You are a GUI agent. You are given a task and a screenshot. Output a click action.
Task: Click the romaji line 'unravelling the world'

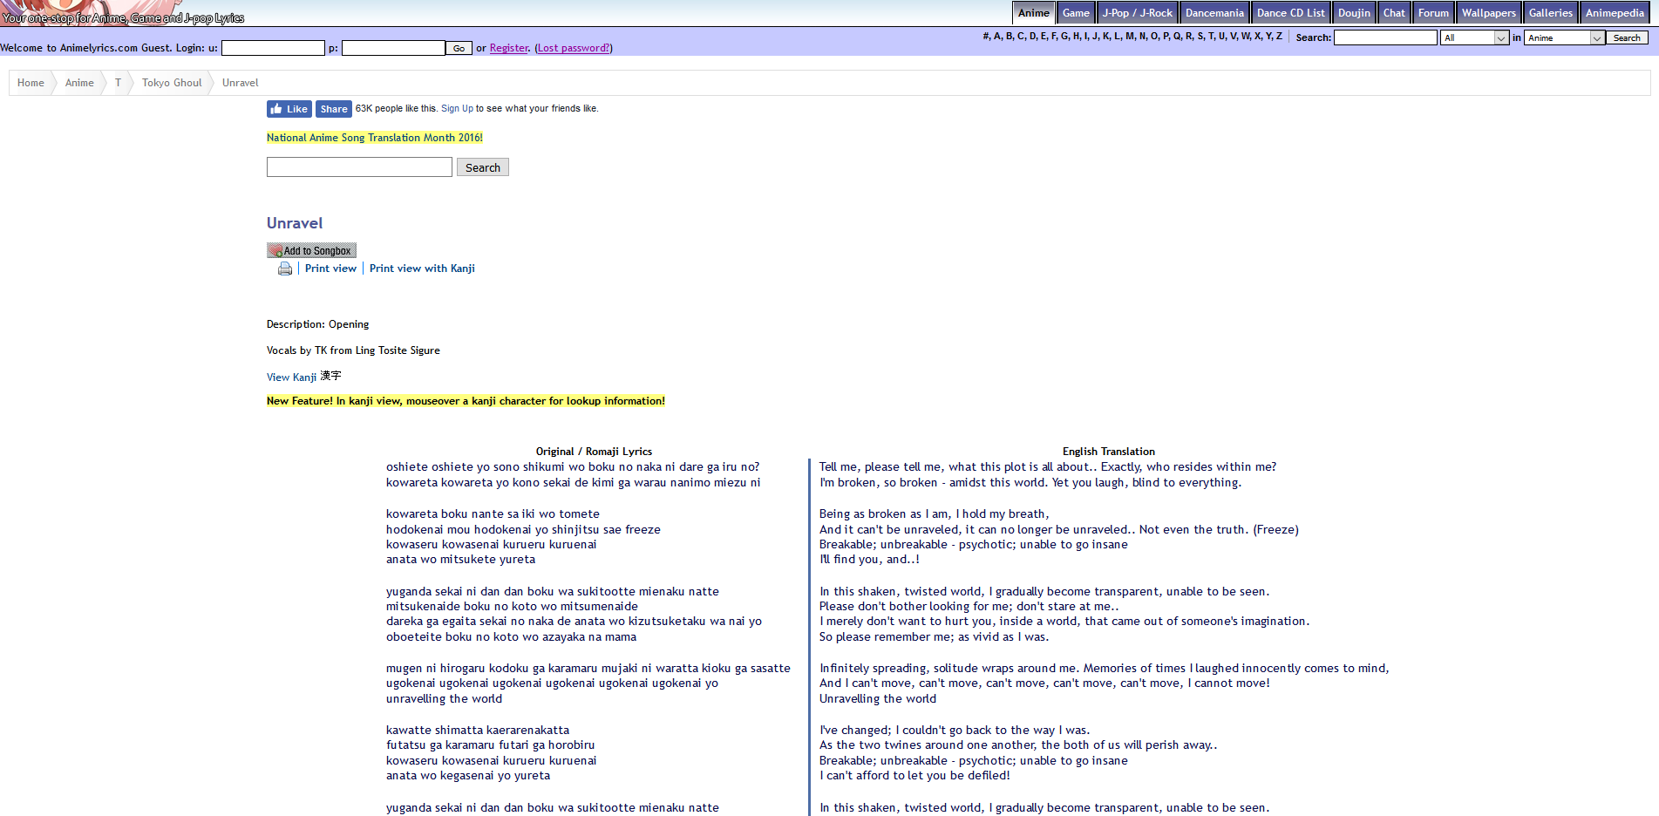click(444, 699)
